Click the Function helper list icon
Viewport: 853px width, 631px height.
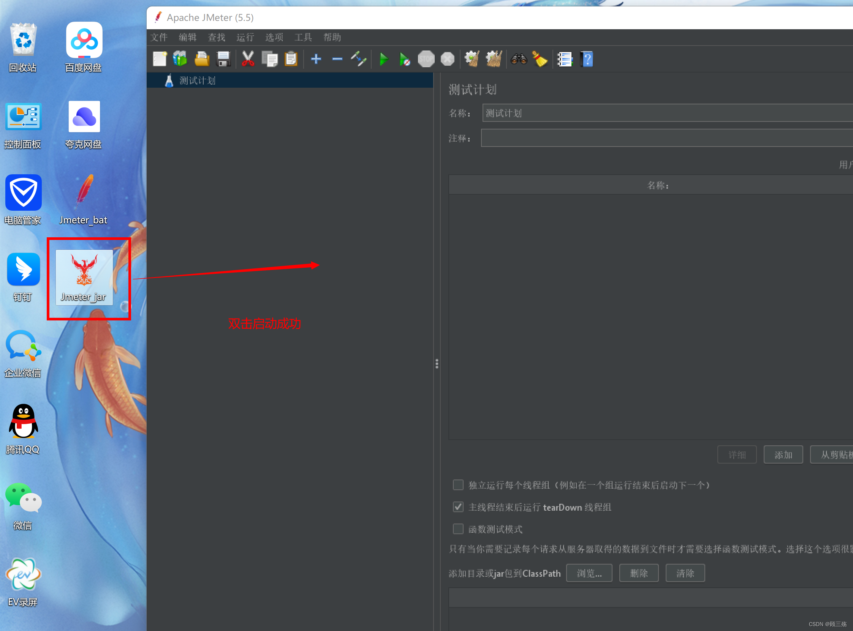coord(565,59)
